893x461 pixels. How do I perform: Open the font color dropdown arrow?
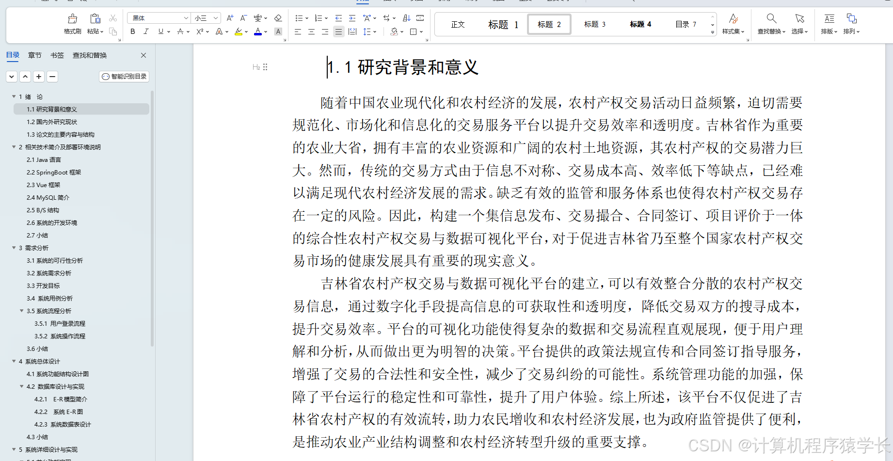266,32
